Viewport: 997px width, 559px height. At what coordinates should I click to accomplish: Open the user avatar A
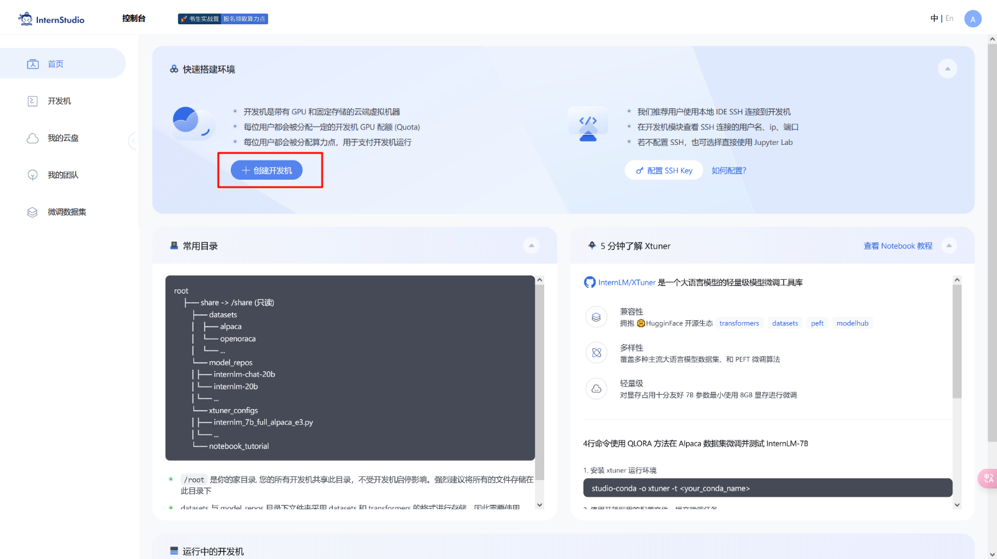(973, 19)
